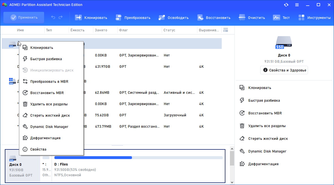This screenshot has width=334, height=185.
Task: Click Dynamic Disk Manager in right panel
Action: (x=263, y=151)
